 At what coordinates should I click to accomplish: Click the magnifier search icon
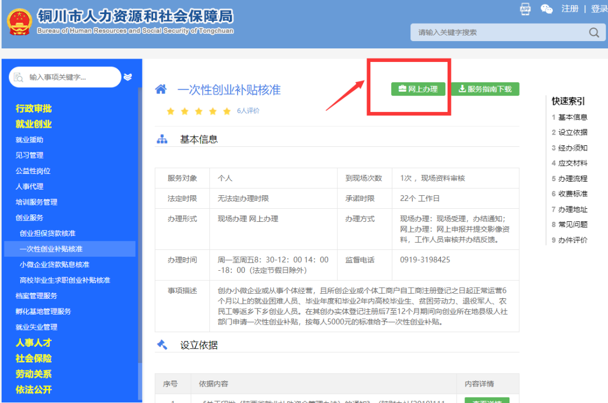(x=594, y=33)
